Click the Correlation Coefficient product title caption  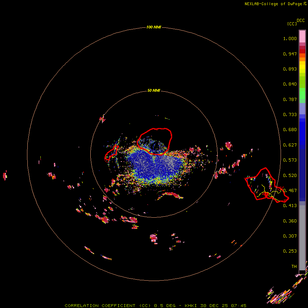point(155,306)
